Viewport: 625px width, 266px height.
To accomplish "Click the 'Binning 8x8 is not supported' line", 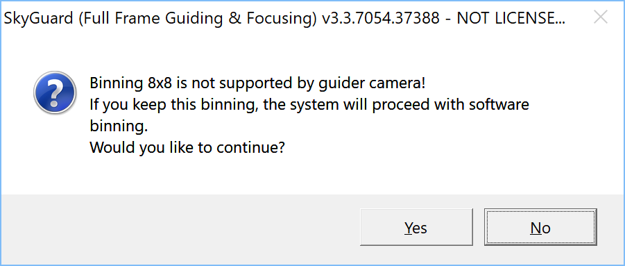I will (257, 84).
